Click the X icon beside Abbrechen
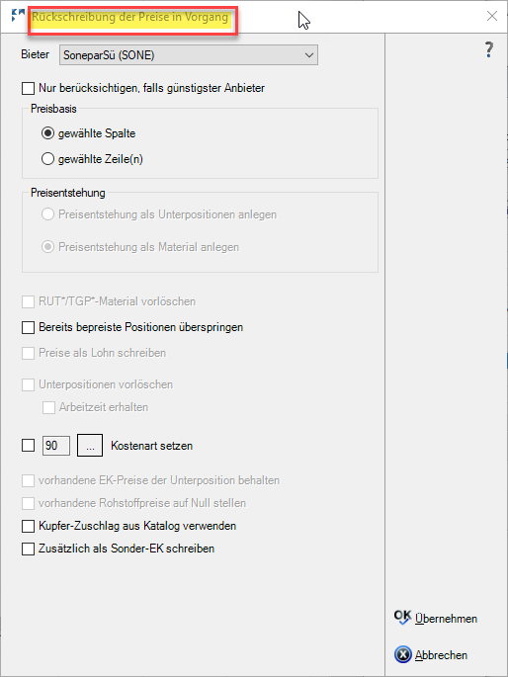This screenshot has width=508, height=677. point(402,654)
